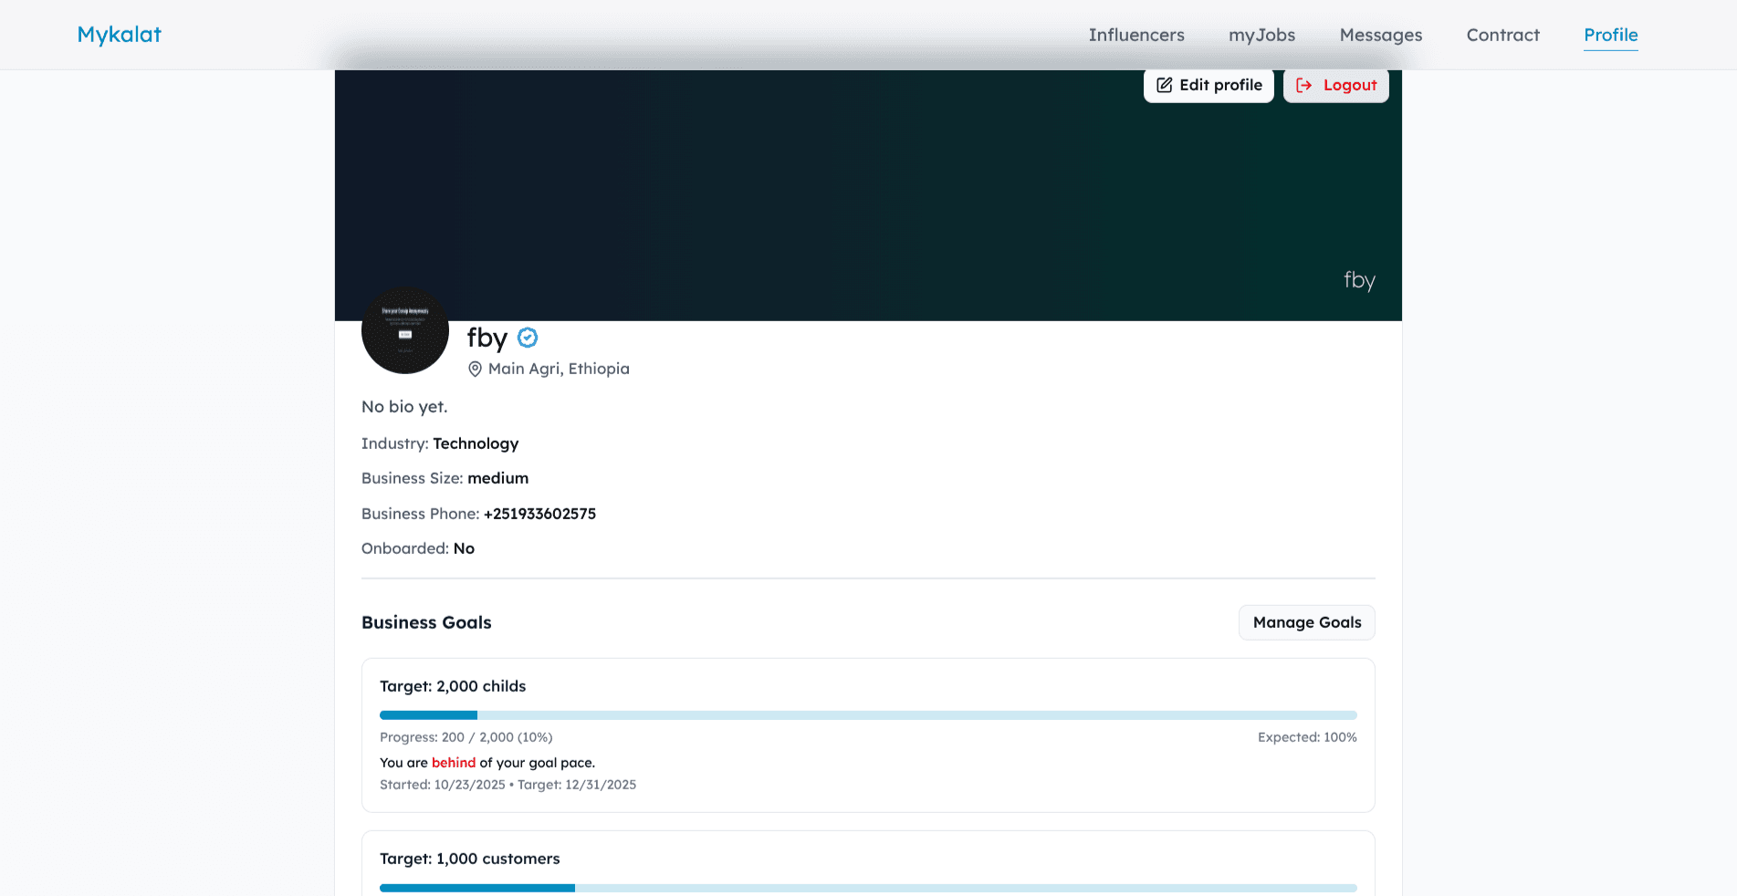Image resolution: width=1737 pixels, height=896 pixels.
Task: Click the 2,000 childs progress bar
Action: click(867, 715)
